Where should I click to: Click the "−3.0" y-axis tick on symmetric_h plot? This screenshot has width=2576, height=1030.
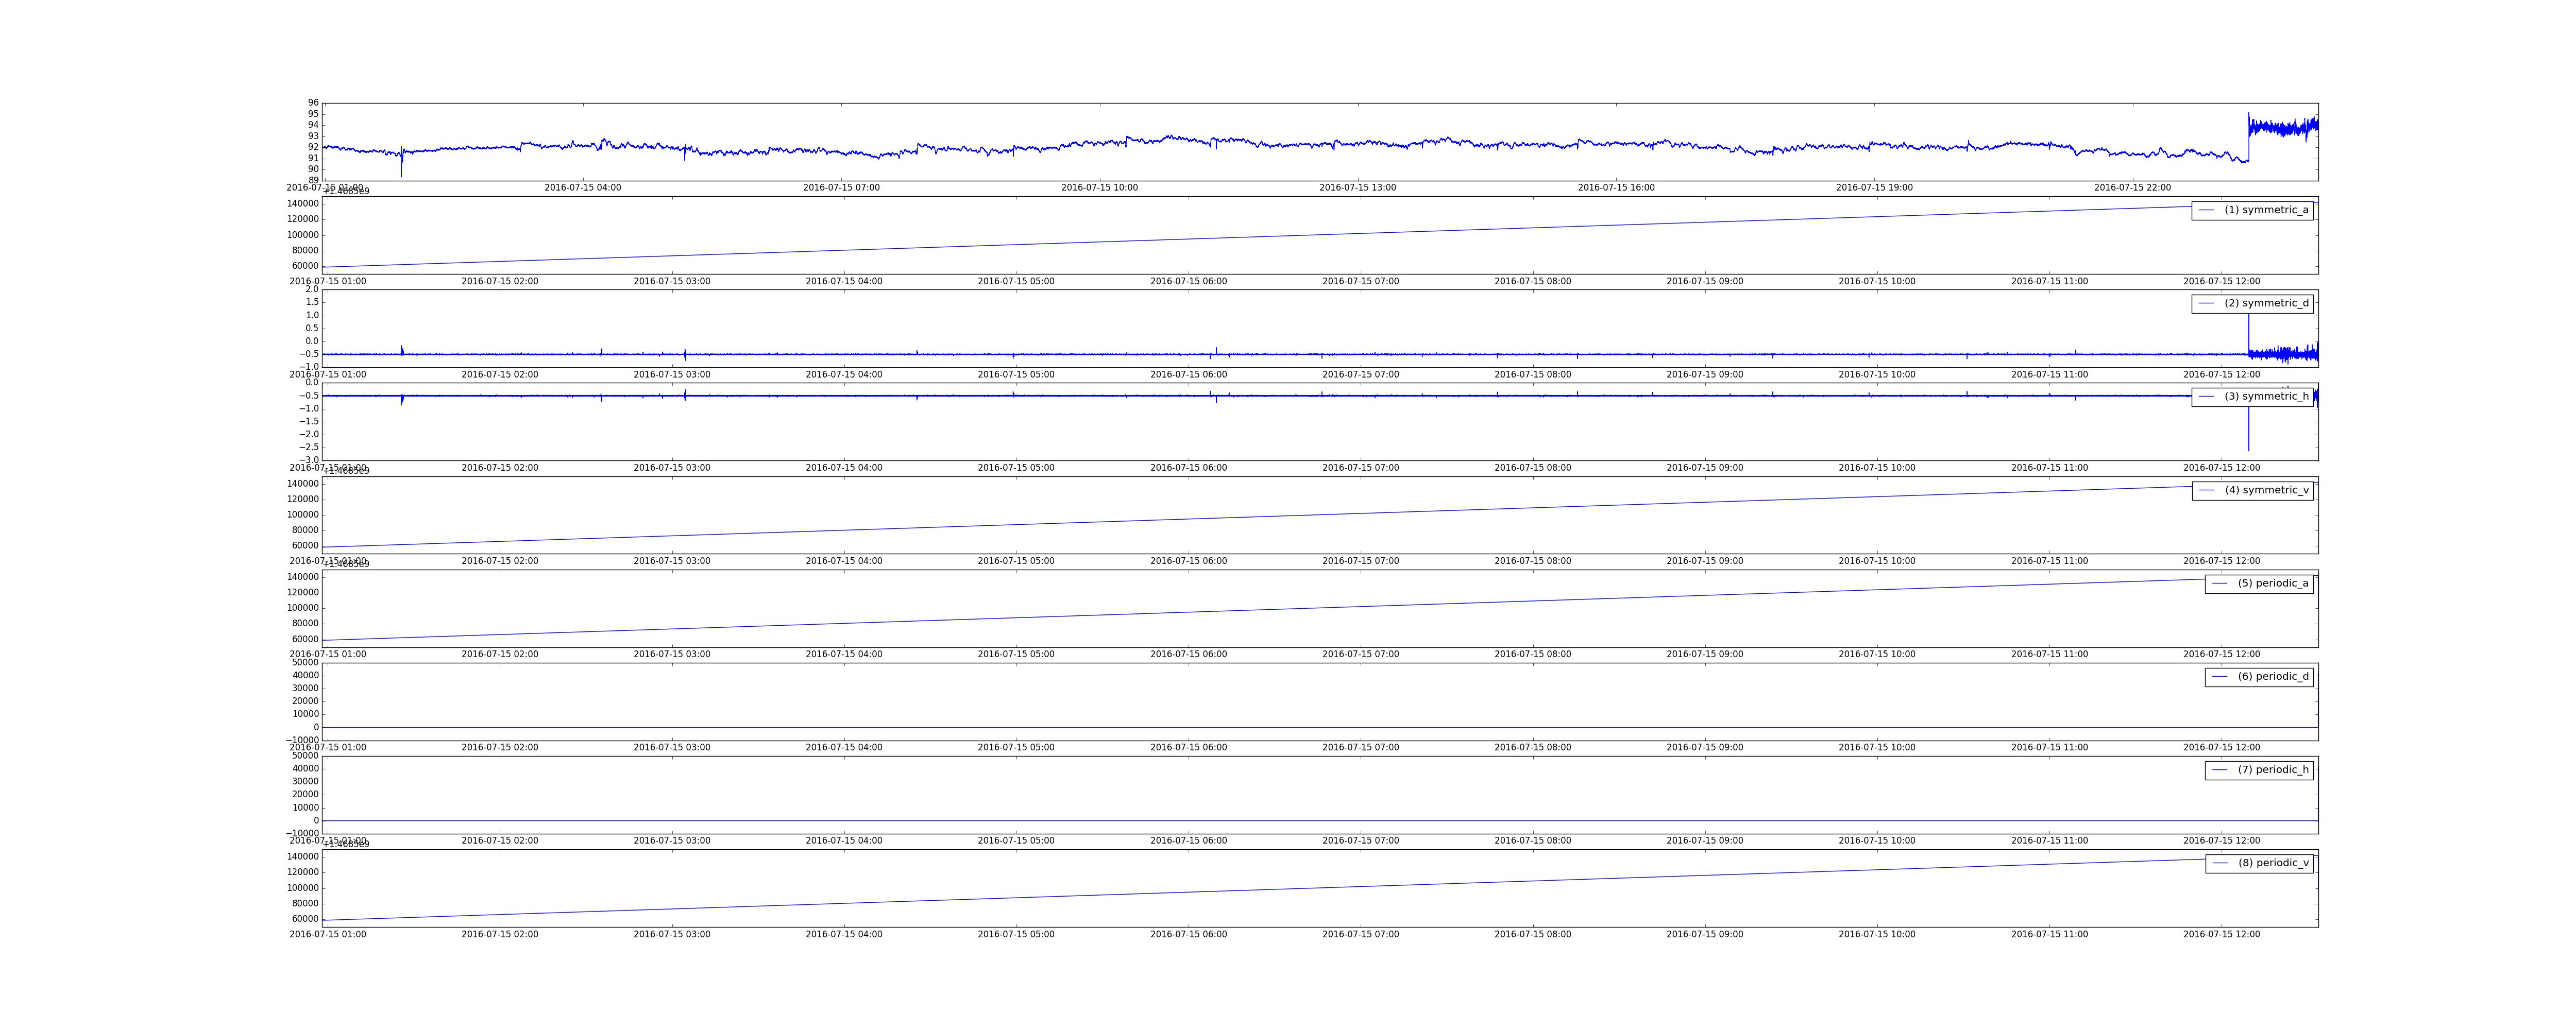308,460
